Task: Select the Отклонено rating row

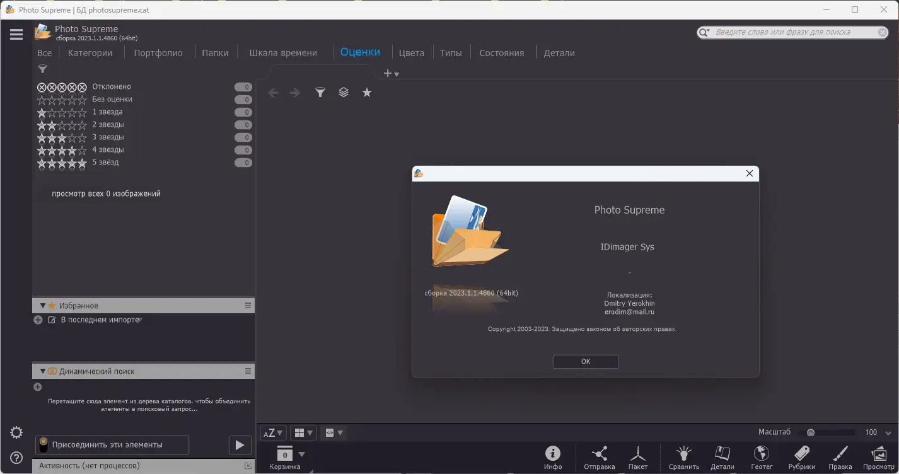Action: (144, 87)
